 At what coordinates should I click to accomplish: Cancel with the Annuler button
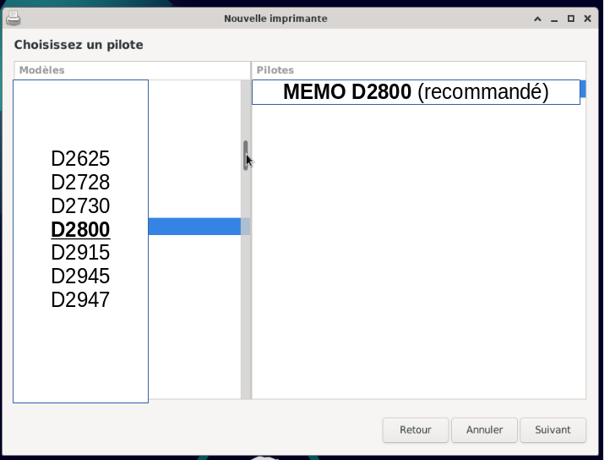484,430
